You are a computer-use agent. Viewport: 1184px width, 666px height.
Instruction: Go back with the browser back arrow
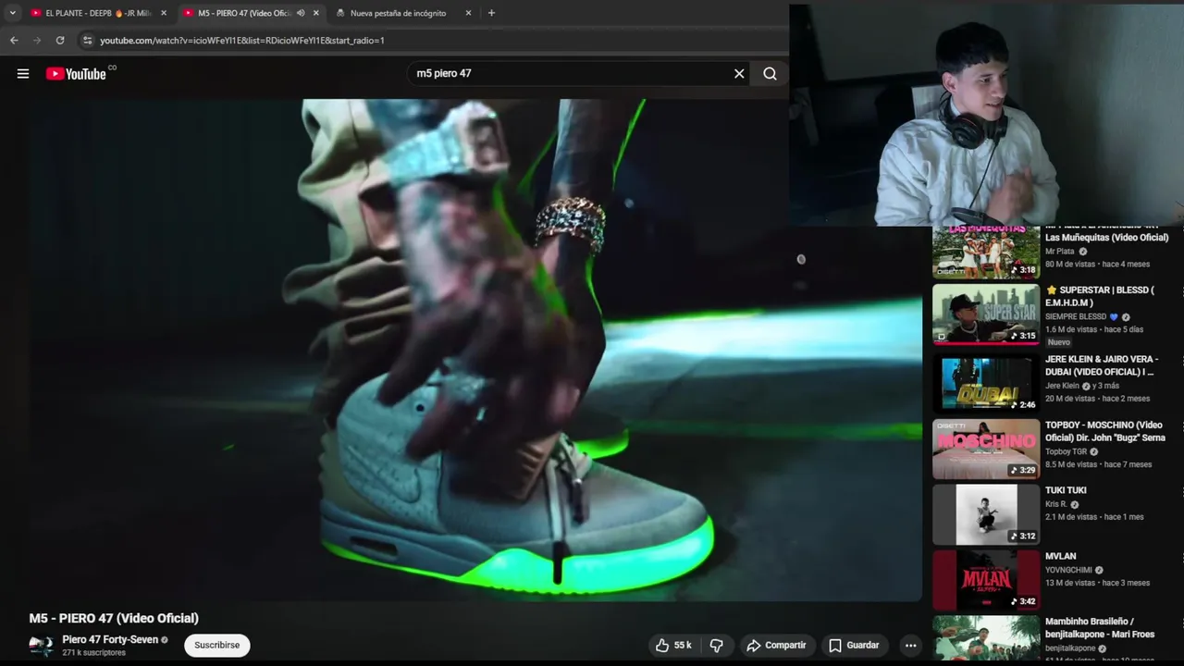(14, 41)
